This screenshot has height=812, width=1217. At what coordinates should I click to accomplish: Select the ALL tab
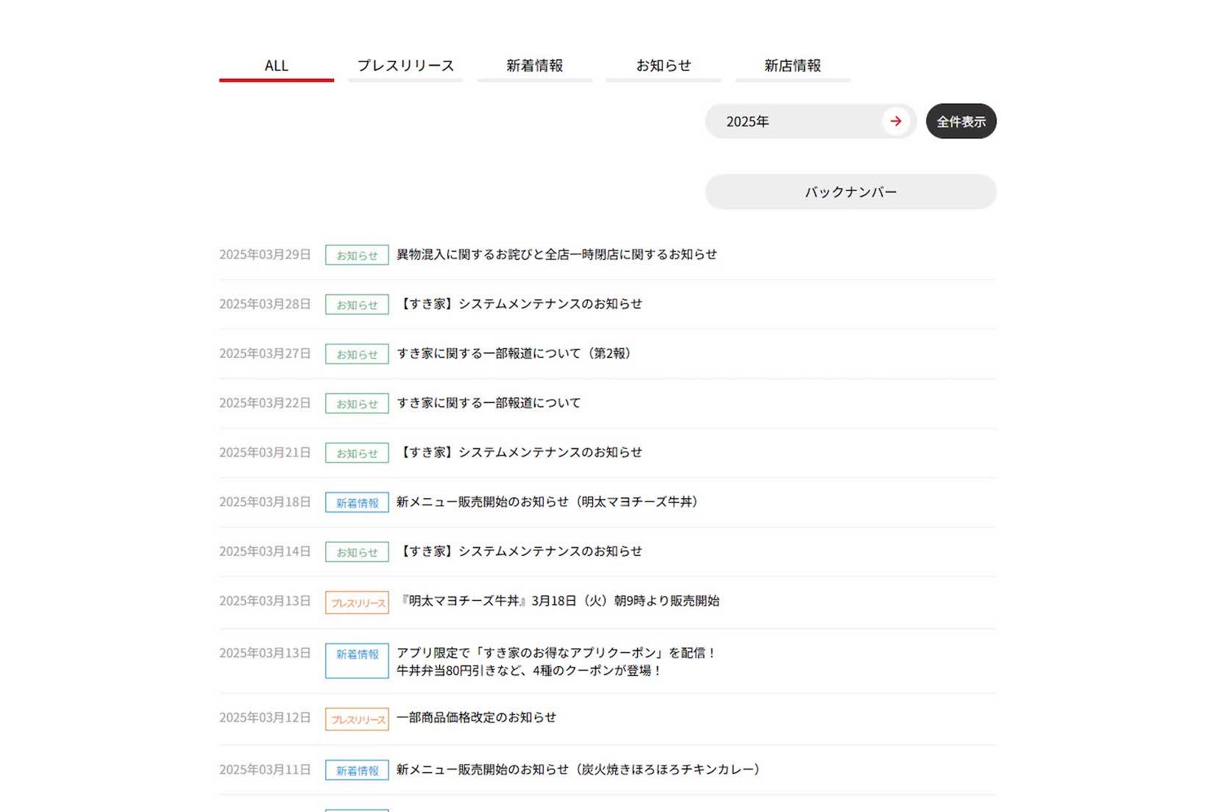276,66
